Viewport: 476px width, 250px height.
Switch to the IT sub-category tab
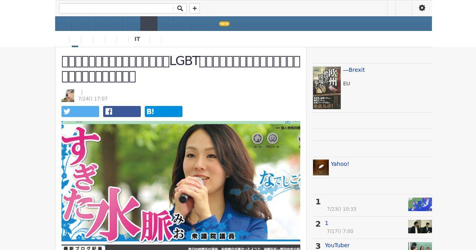[137, 39]
